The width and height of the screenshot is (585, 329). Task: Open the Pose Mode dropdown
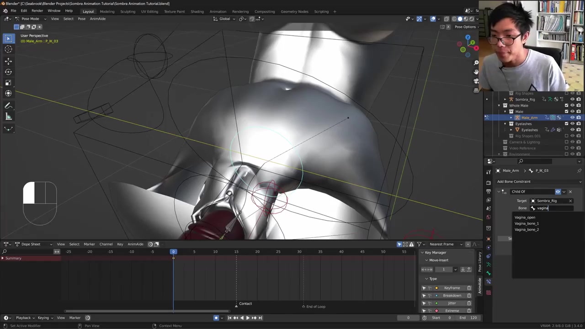(31, 19)
